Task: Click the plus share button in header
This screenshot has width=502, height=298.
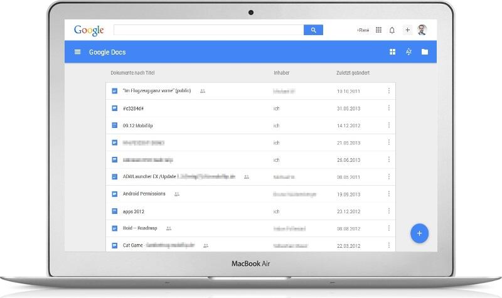Action: (407, 29)
